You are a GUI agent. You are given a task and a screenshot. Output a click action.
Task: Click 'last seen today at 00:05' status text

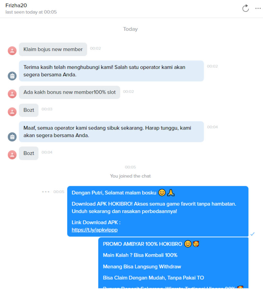pos(31,12)
